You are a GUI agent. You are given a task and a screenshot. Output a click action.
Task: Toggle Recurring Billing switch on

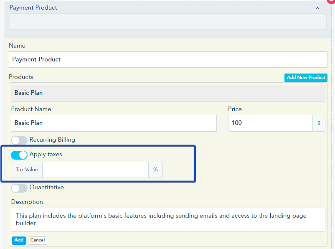click(19, 140)
